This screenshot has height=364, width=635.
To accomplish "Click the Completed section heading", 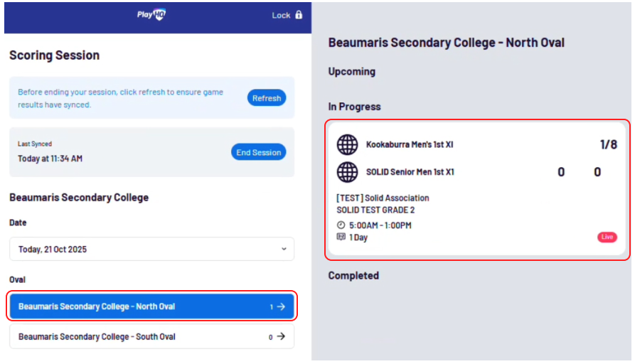I will (x=353, y=275).
